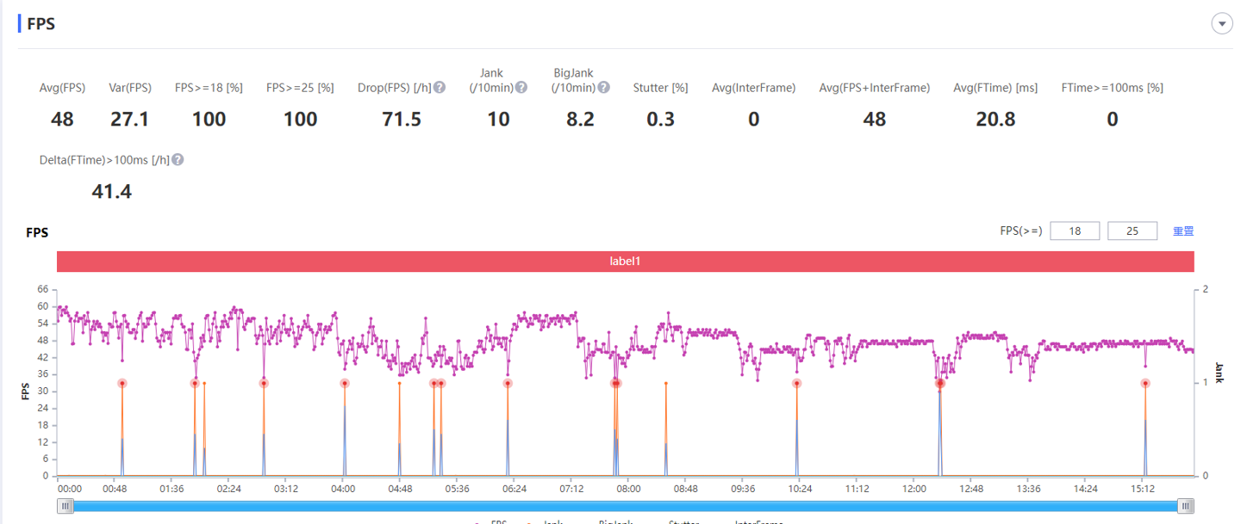Click the blue 重置 reset link

(1183, 231)
